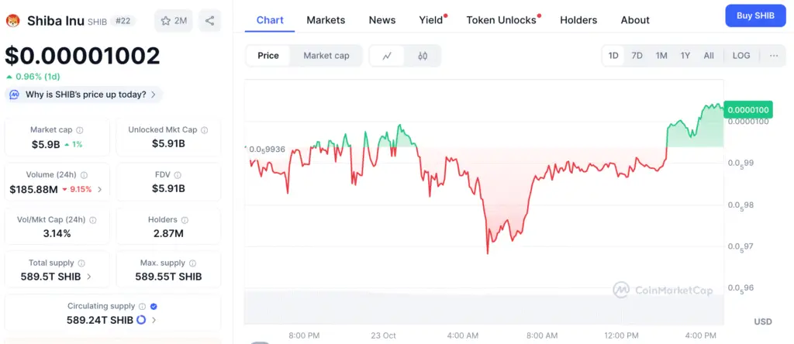
Task: Open the chart more options ellipsis
Action: [774, 56]
